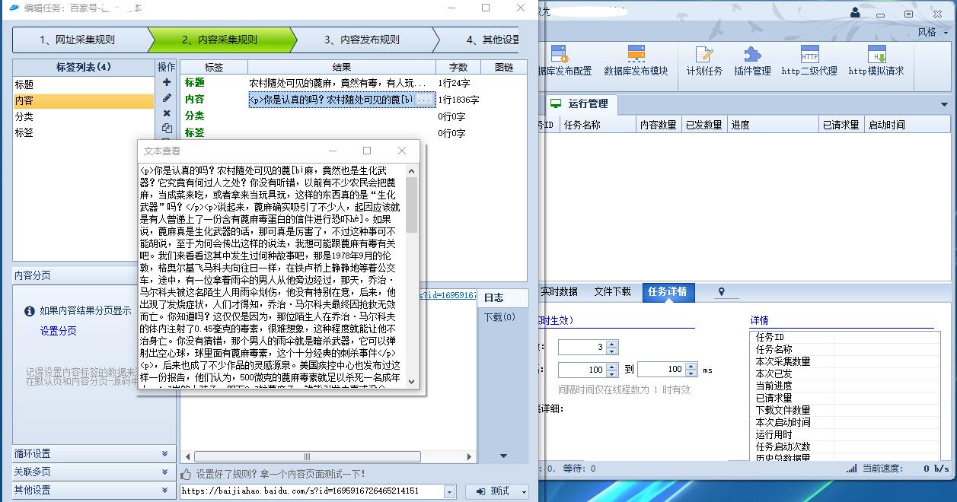
Task: Click the user account icon in title bar
Action: (x=855, y=12)
